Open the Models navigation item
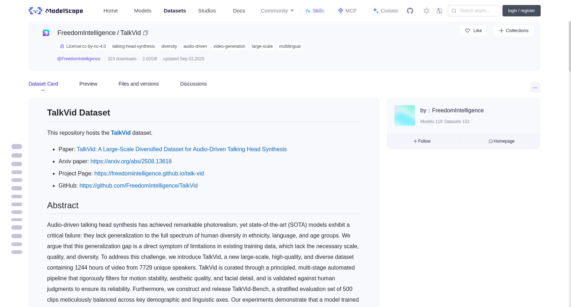Image resolution: width=571 pixels, height=307 pixels. coord(143,11)
